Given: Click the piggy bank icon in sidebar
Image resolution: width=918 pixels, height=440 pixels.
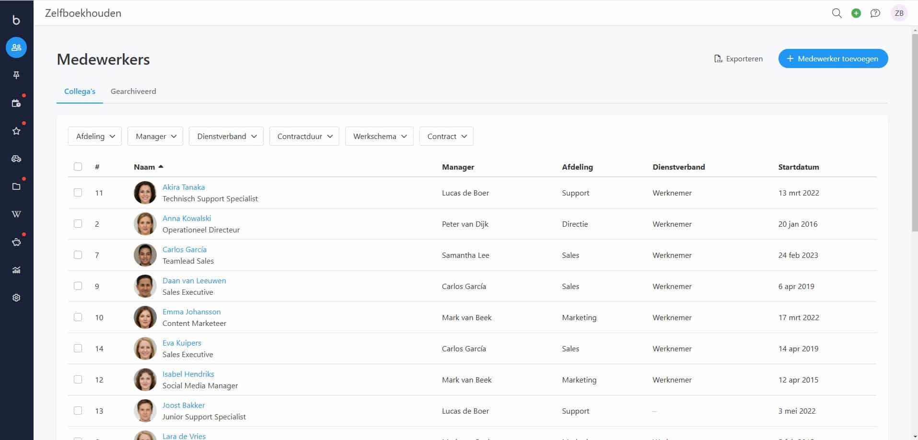Looking at the screenshot, I should [16, 242].
